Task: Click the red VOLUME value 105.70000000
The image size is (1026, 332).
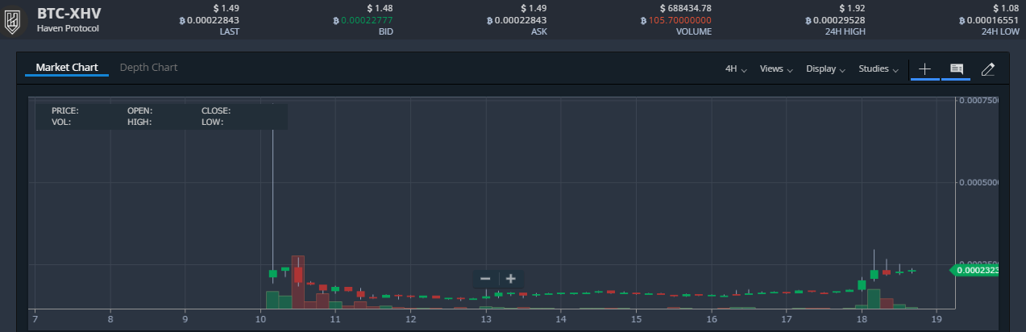Action: click(679, 20)
